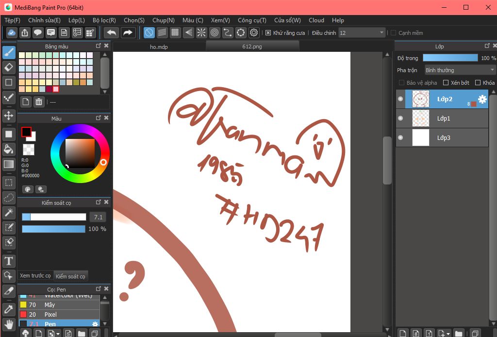Open the Pha trộn blending mode dropdown

point(460,70)
